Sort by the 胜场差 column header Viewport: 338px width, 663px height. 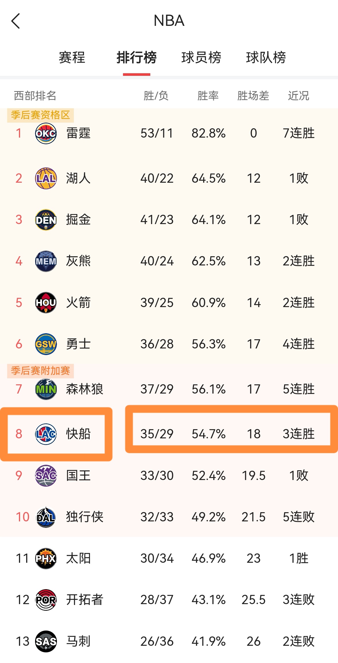coord(253,96)
